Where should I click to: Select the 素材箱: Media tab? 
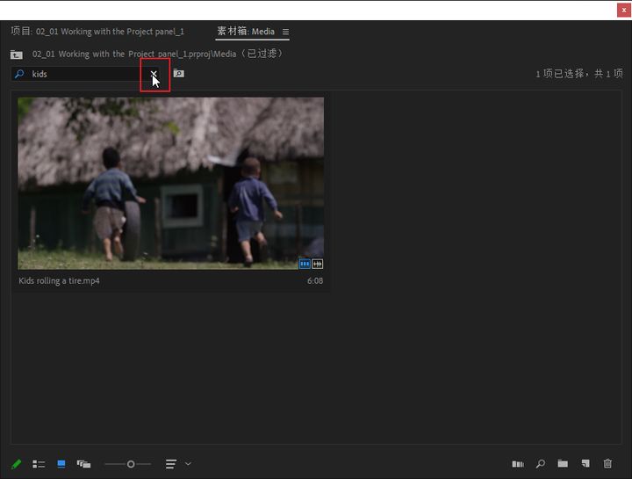pyautogui.click(x=246, y=32)
